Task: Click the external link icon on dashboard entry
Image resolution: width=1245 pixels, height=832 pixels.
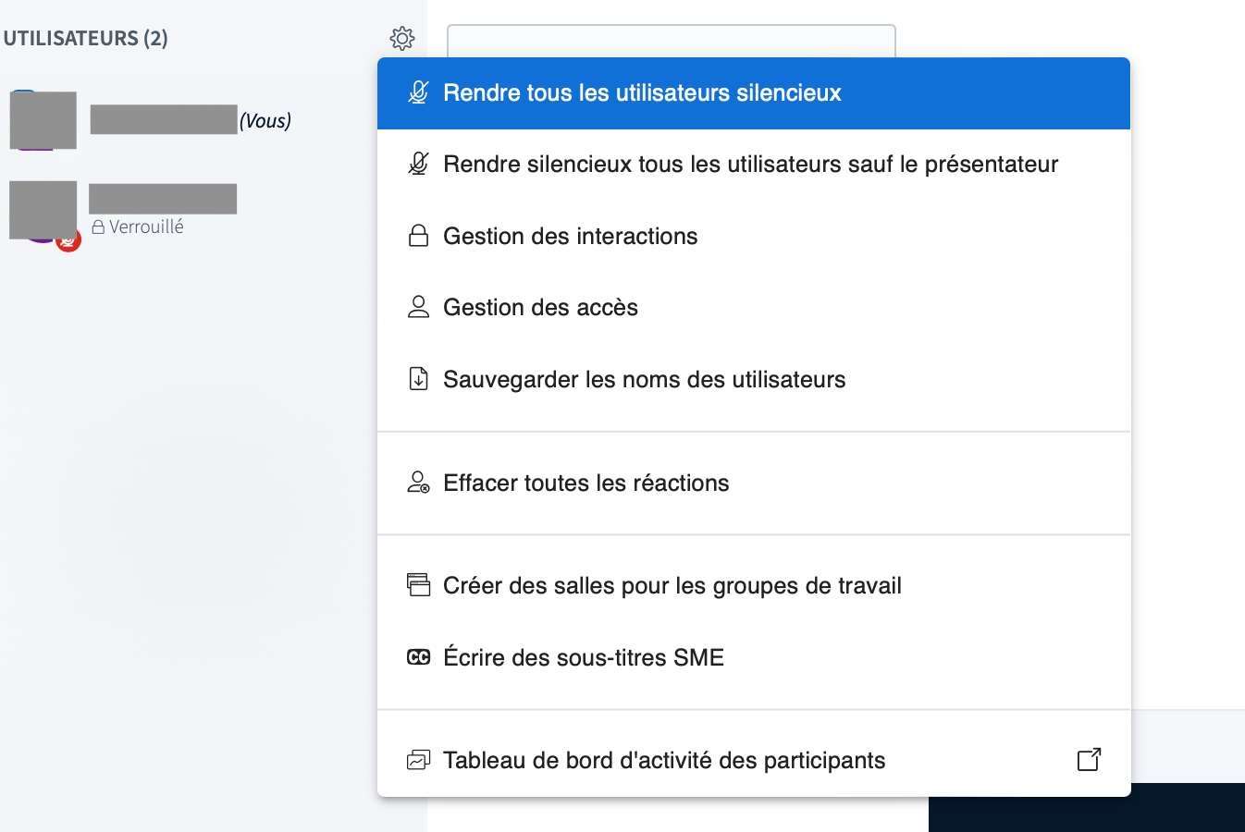Action: coord(1089,759)
